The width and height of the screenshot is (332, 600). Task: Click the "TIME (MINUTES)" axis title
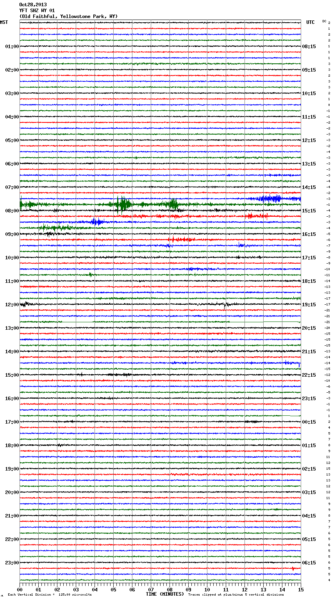[x=165, y=594]
